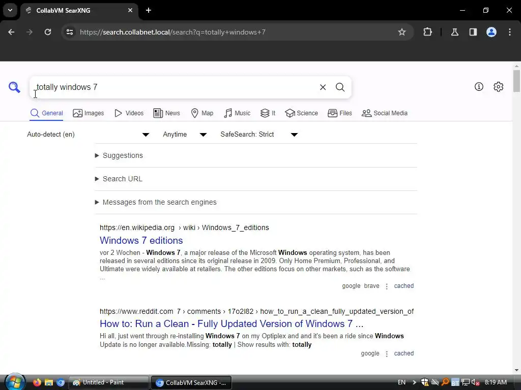Click the CollabVM SearXNG taskbar button
The width and height of the screenshot is (521, 390).
pos(191,382)
